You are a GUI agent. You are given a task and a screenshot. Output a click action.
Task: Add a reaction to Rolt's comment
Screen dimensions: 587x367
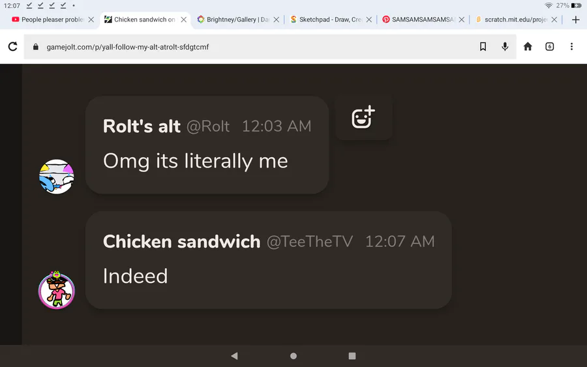coord(363,117)
